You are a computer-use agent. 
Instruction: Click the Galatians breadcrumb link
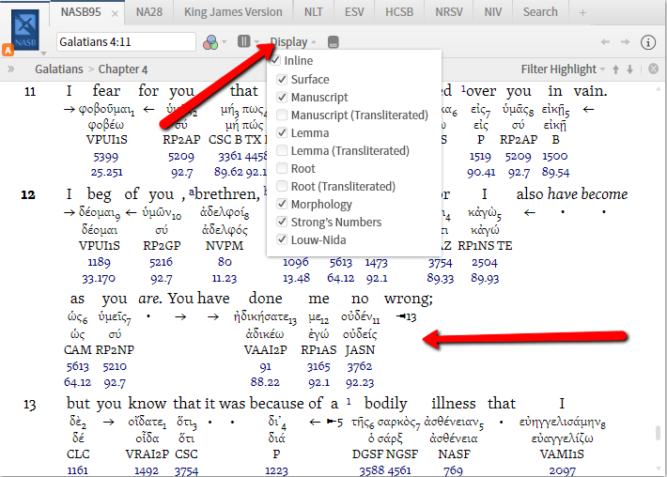[59, 69]
